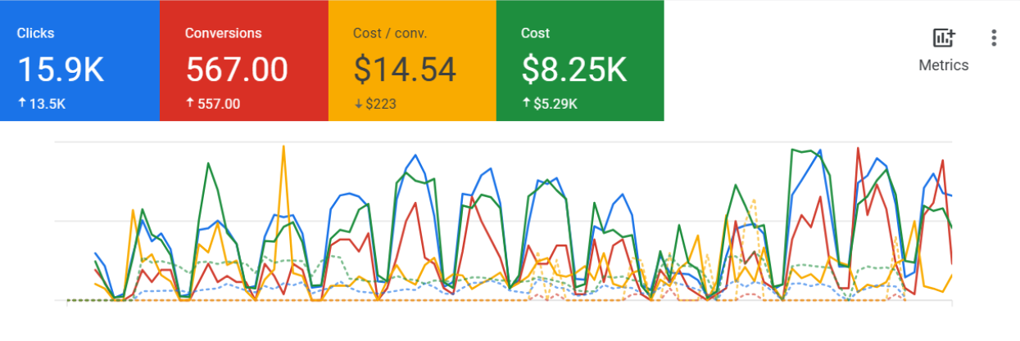Click the down arrow beside $223
Image resolution: width=1020 pixels, height=341 pixels.
coord(357,104)
